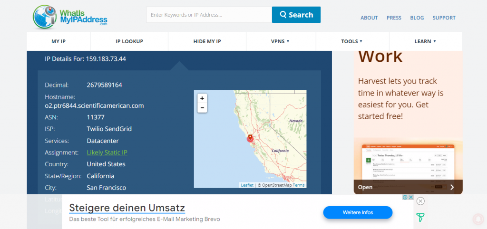Click the Weitere Infos ad button
Screen dimensions: 487x229
coord(358,212)
